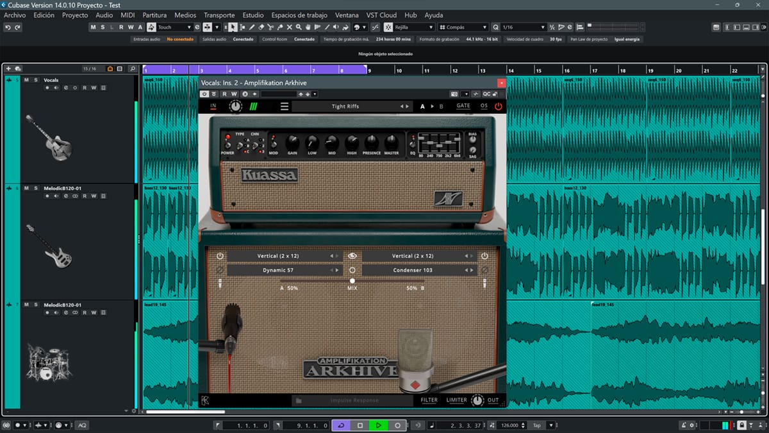Click the plugin snapshot camera icon
This screenshot has width=769, height=433.
[x=454, y=94]
